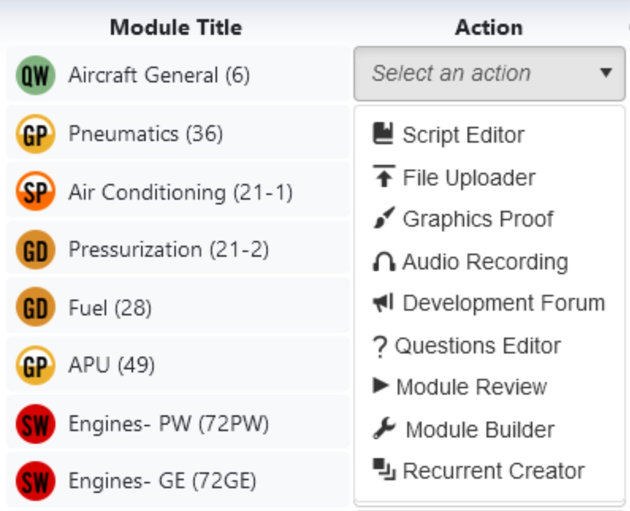
Task: Click the orange GP badge beside Pneumatics
Action: (x=35, y=133)
